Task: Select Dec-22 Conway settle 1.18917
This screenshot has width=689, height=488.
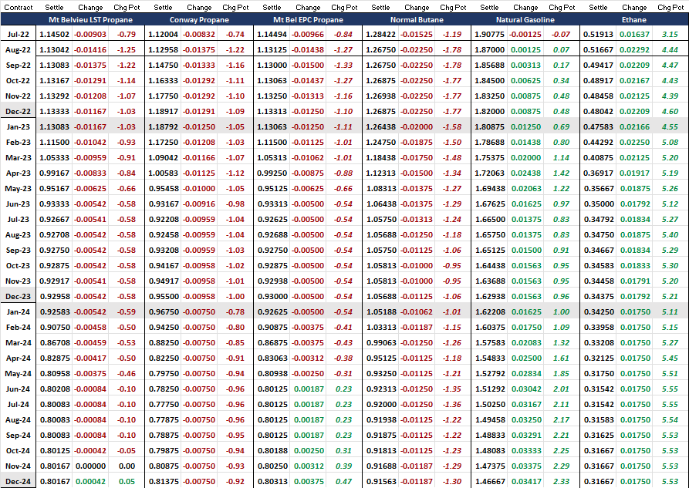Action: pyautogui.click(x=163, y=112)
